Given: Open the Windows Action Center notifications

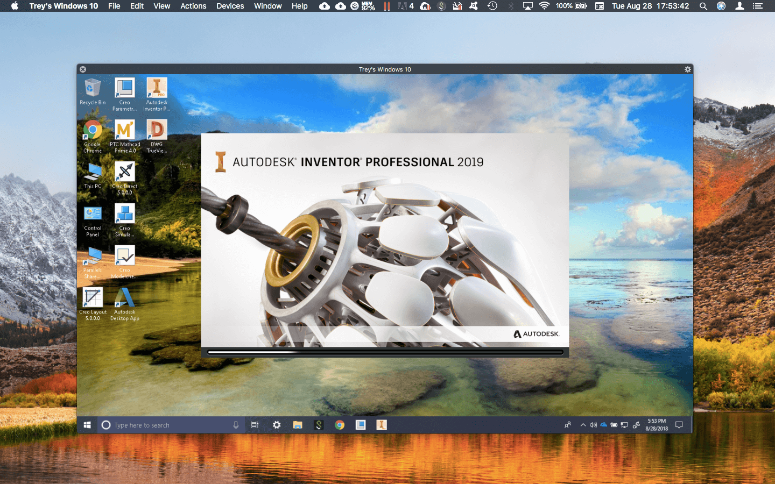Looking at the screenshot, I should click(679, 425).
